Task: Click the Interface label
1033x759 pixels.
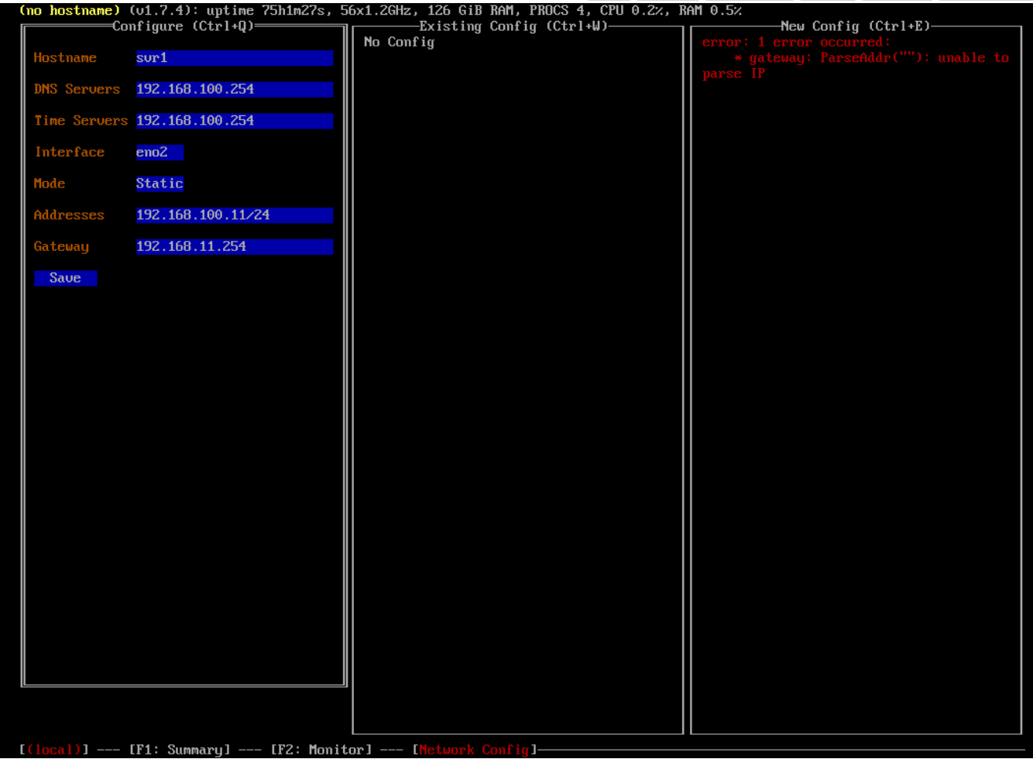Action: 70,153
